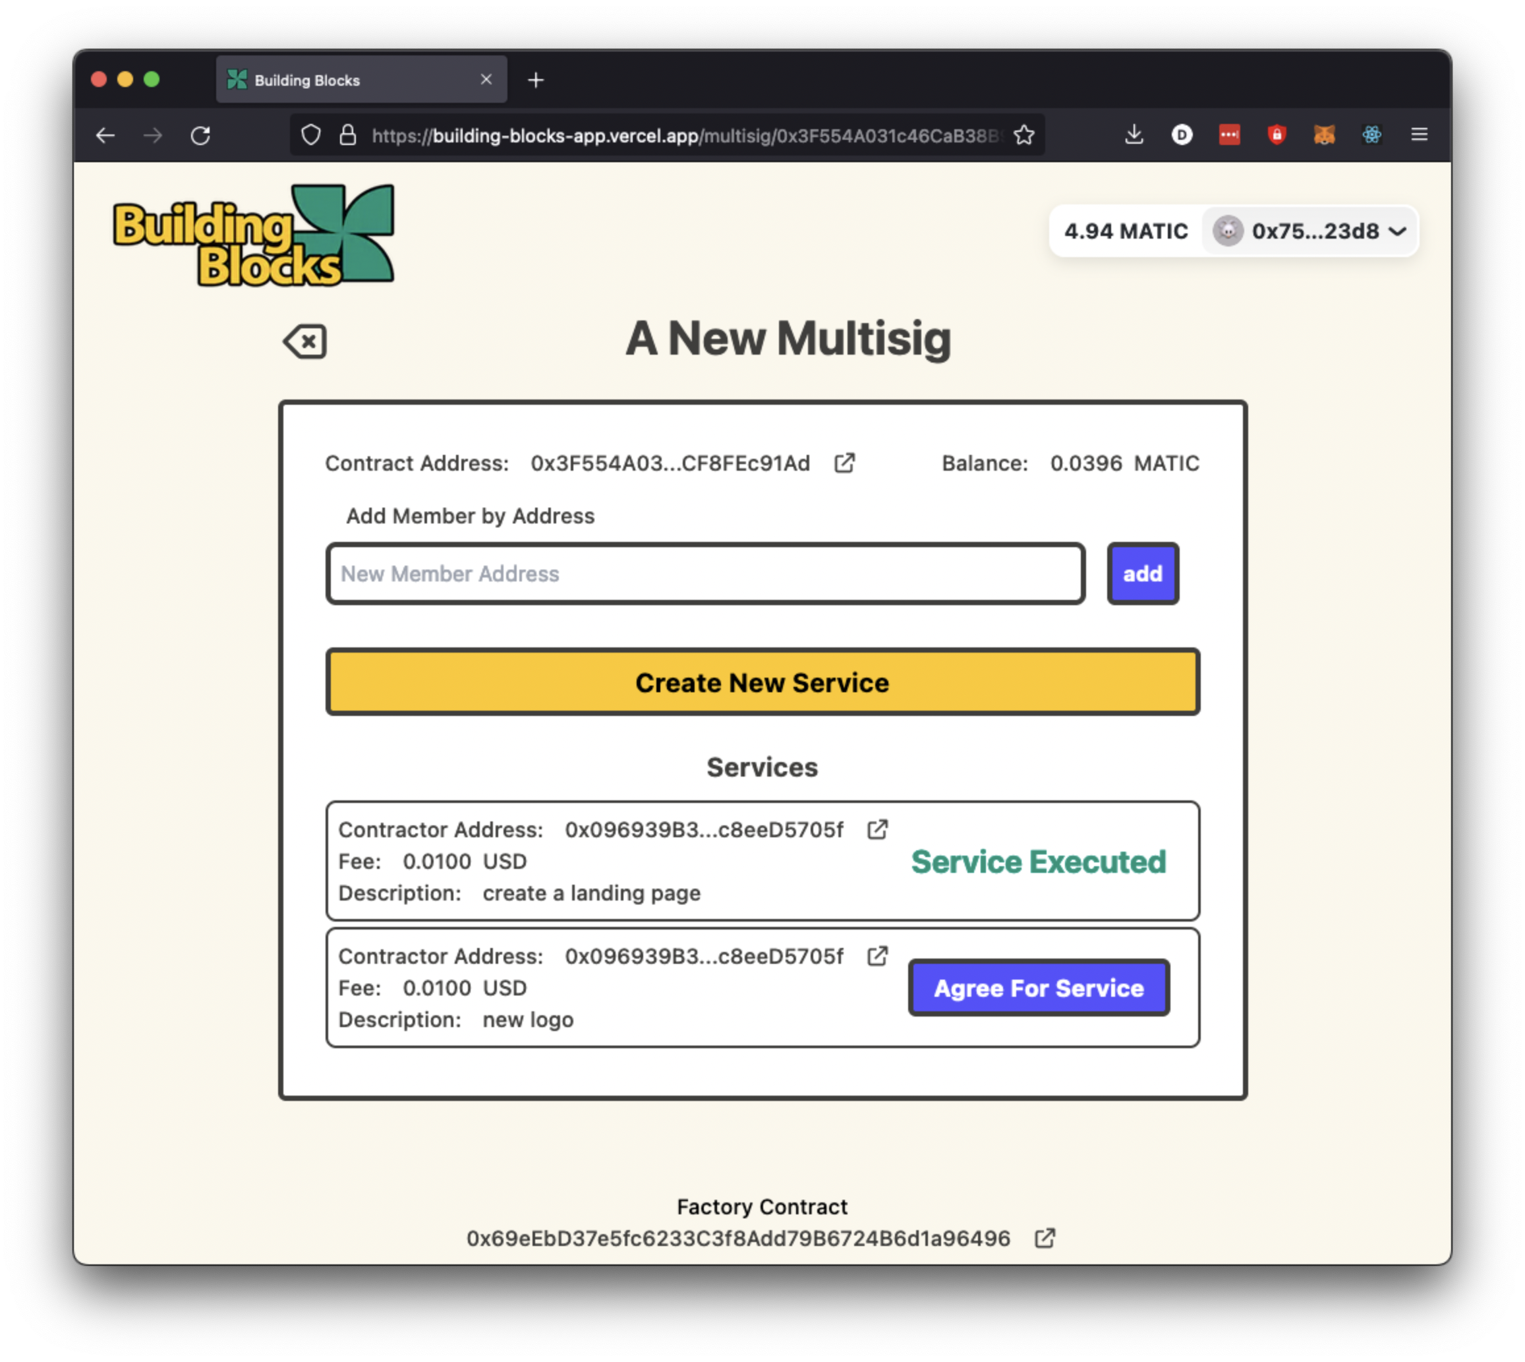Image resolution: width=1525 pixels, height=1362 pixels.
Task: Click the React DevTools extension icon
Action: pos(1371,134)
